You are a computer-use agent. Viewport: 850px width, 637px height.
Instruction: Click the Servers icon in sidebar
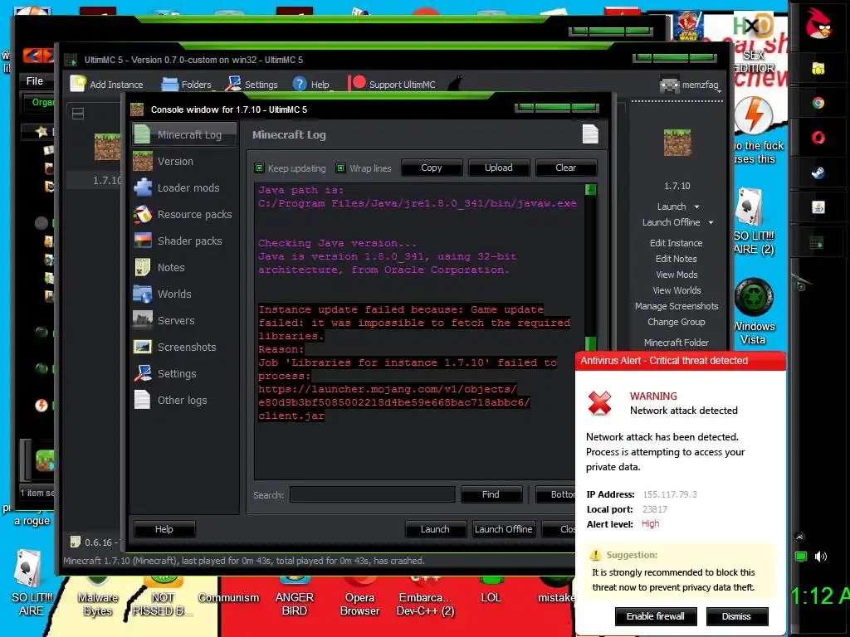point(143,321)
